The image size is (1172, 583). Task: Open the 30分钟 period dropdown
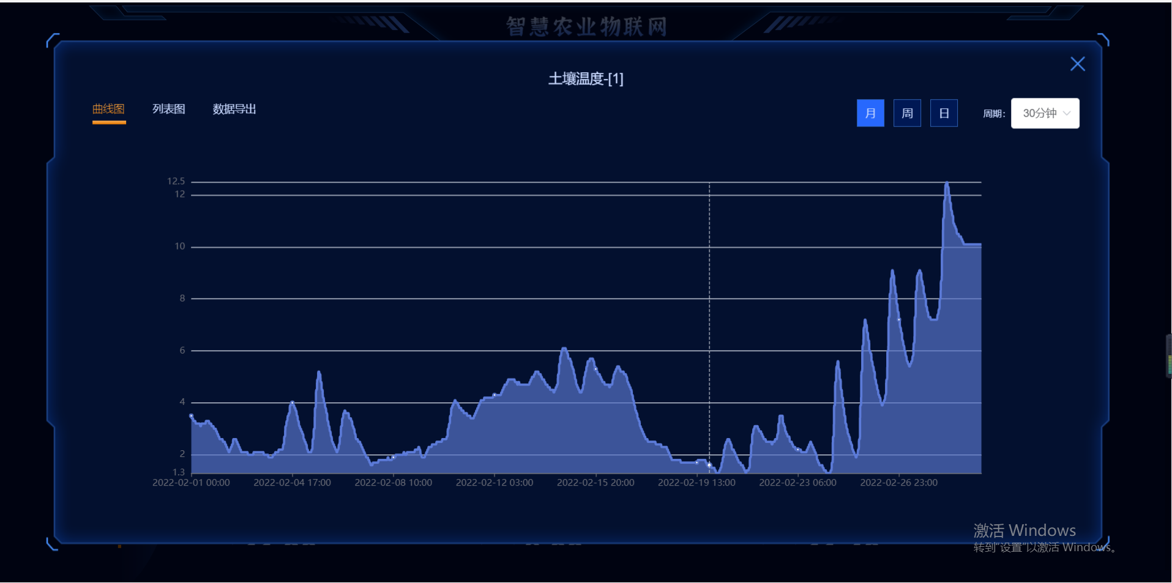click(1045, 113)
